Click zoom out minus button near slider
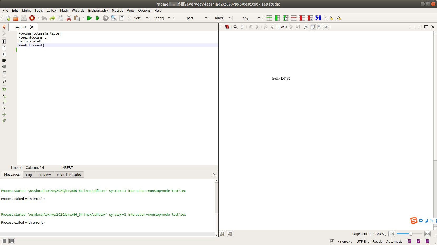 [392, 234]
